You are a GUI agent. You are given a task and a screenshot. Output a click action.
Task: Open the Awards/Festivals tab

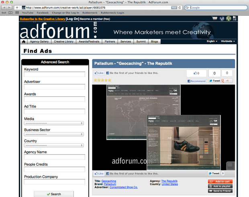coord(89,42)
